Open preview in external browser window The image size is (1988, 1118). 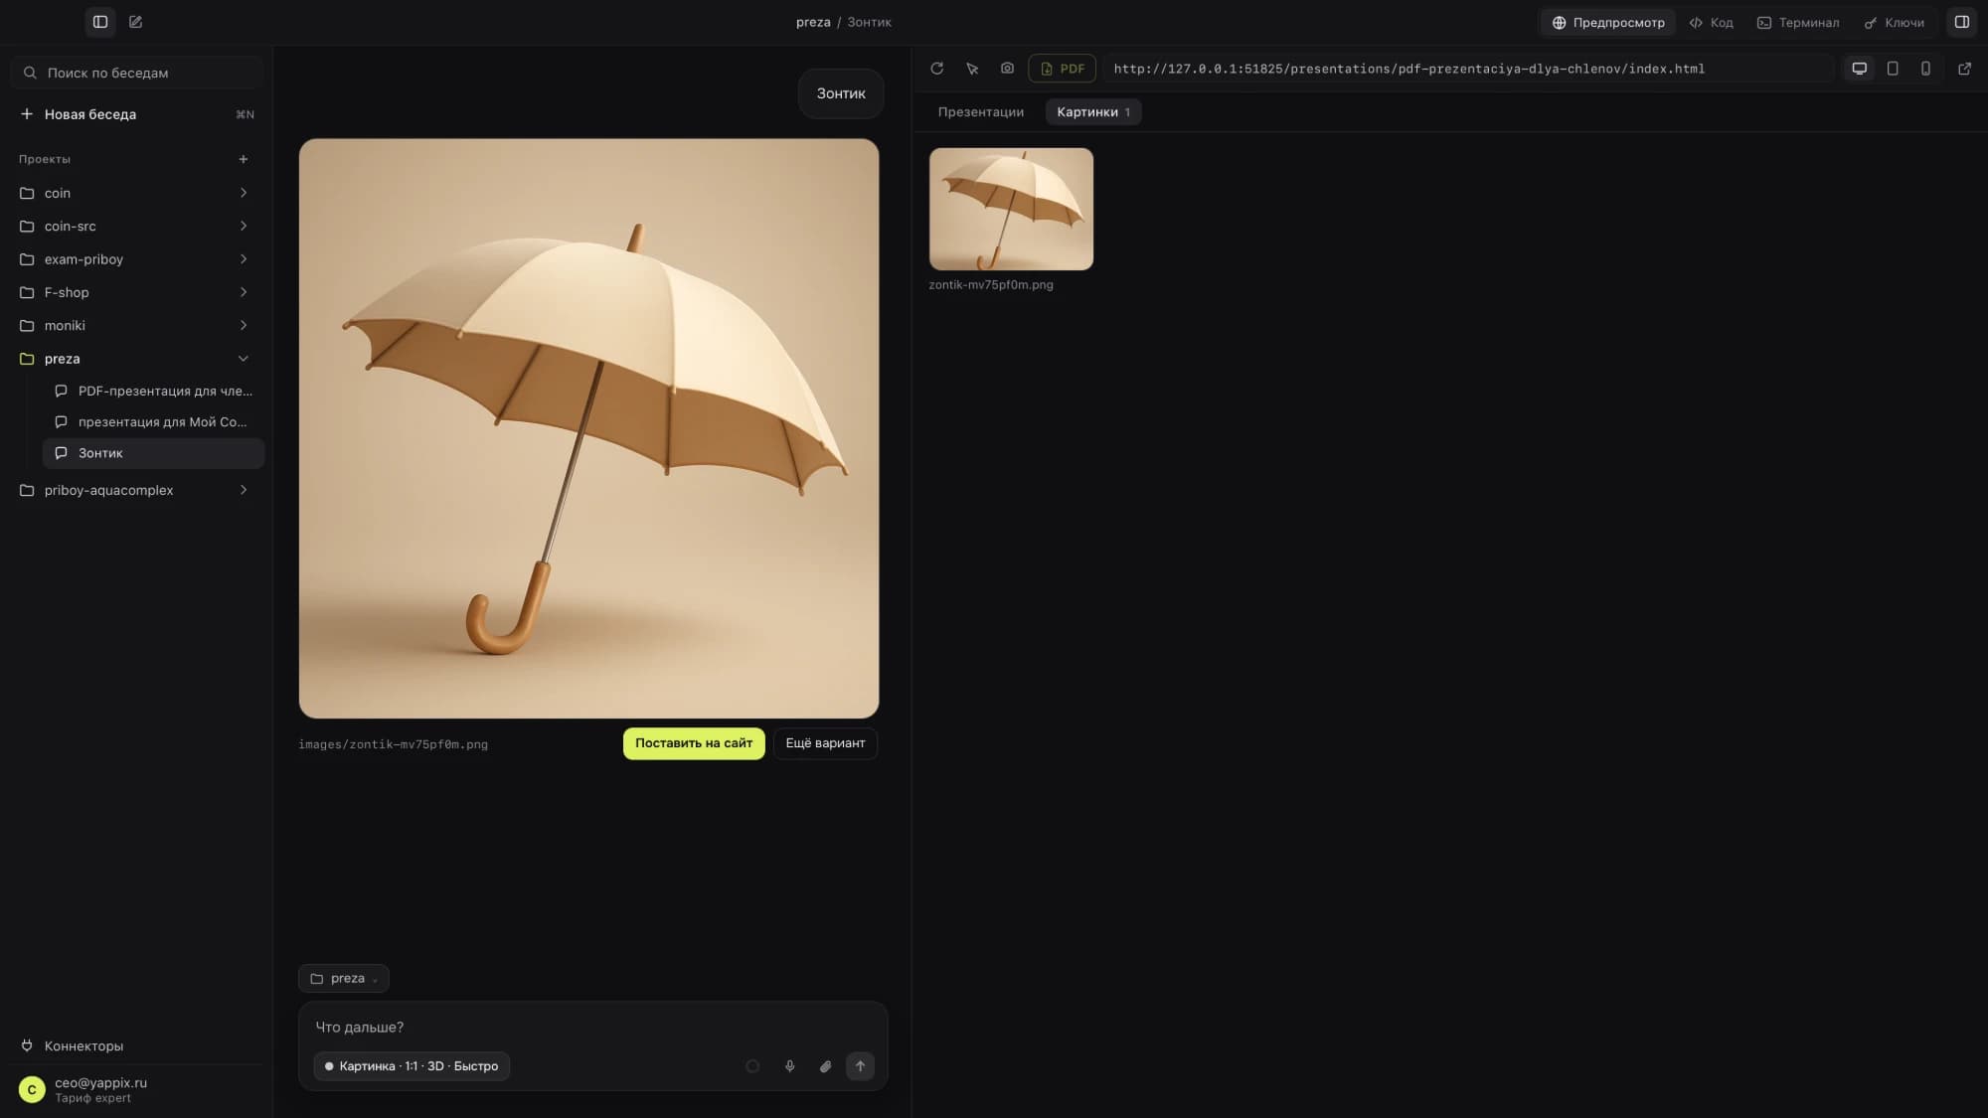tap(1964, 69)
